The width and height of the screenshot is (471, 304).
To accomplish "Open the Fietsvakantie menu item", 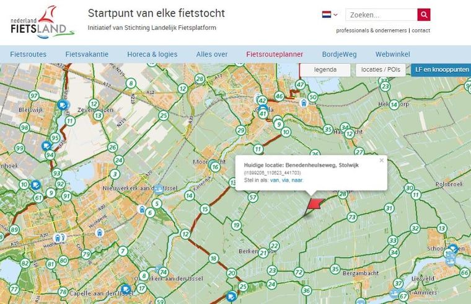I will click(87, 54).
